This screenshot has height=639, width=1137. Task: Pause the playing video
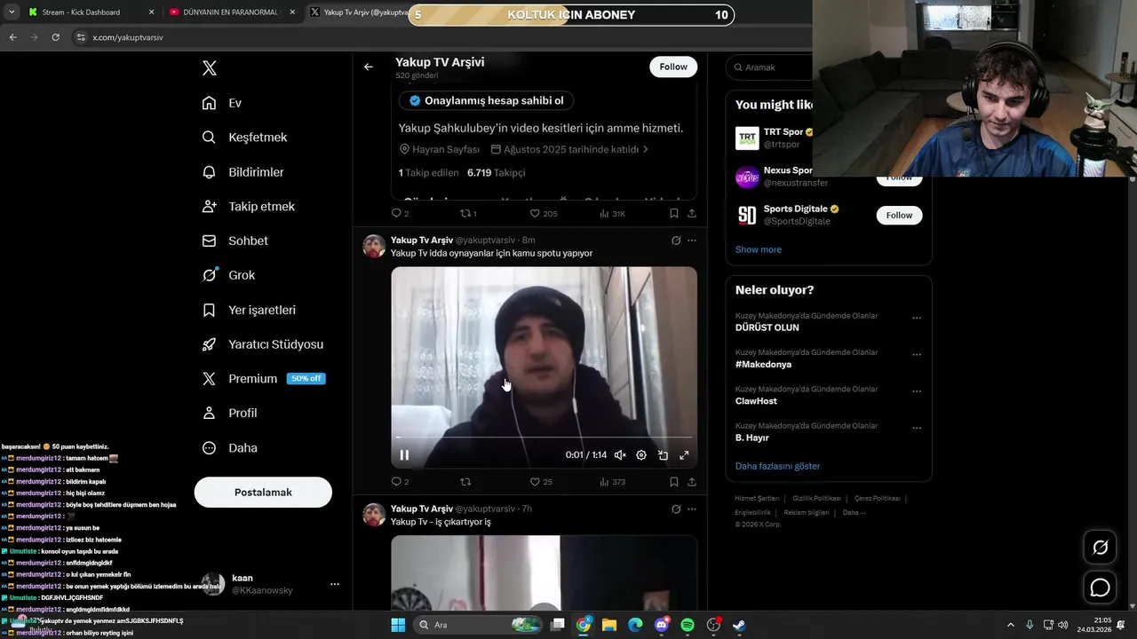click(404, 455)
